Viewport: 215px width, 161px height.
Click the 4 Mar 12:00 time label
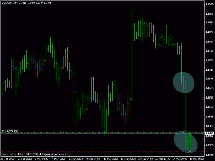coord(59,159)
